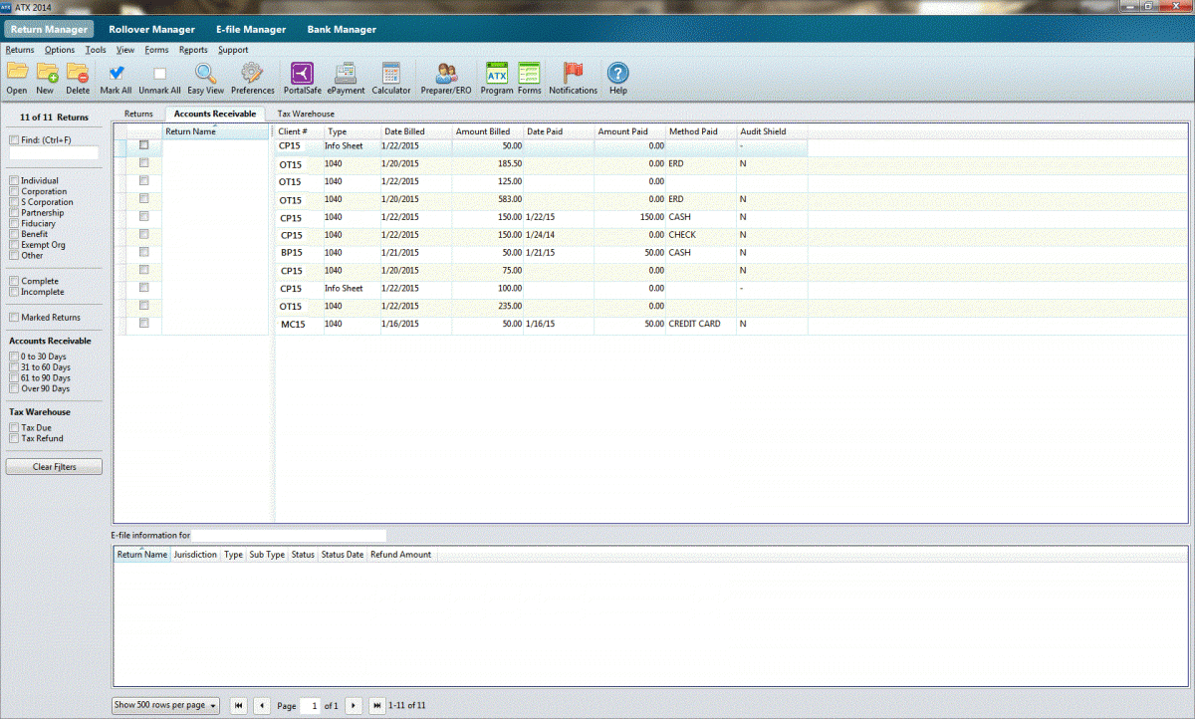
Task: Open the Returns menu
Action: pos(20,50)
